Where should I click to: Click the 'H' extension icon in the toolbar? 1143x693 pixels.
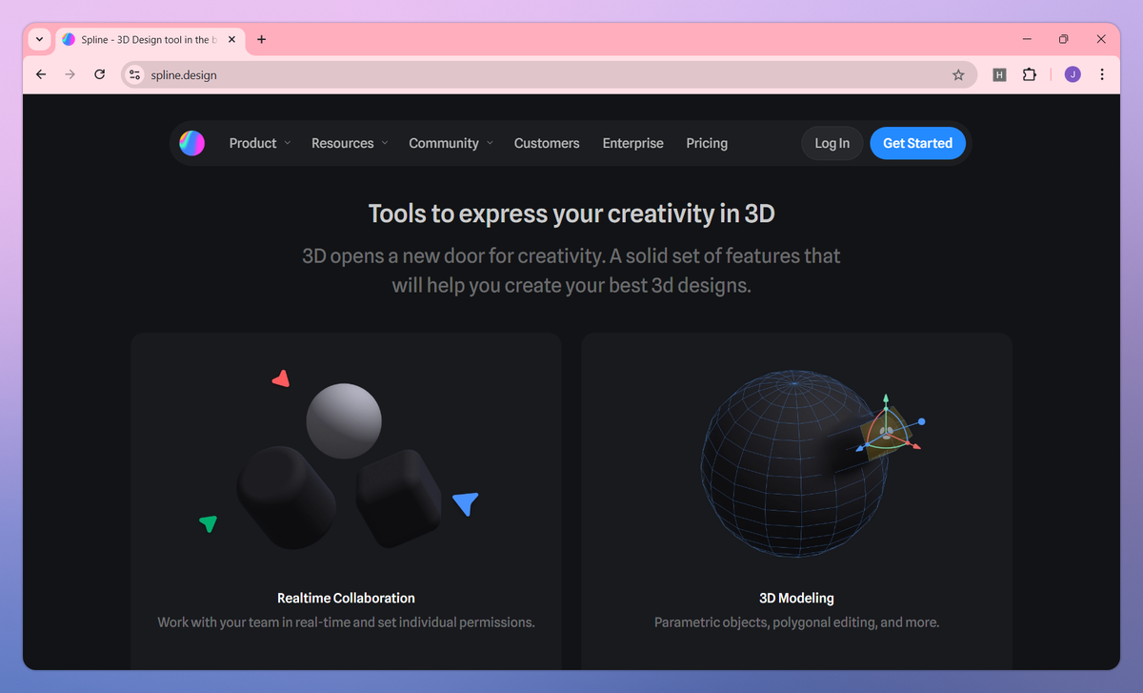(999, 73)
